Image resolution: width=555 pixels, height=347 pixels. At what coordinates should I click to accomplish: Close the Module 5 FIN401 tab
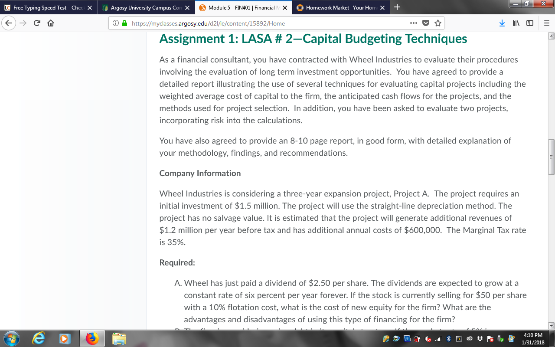coord(285,8)
